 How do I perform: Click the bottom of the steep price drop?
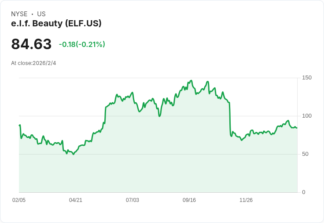click(231, 136)
